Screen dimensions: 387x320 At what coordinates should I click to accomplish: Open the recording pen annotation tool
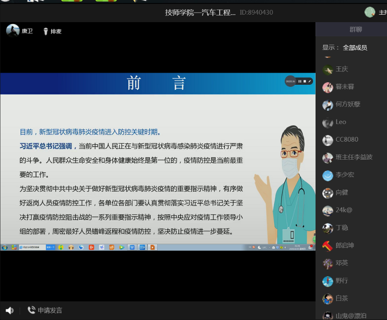(x=310, y=81)
